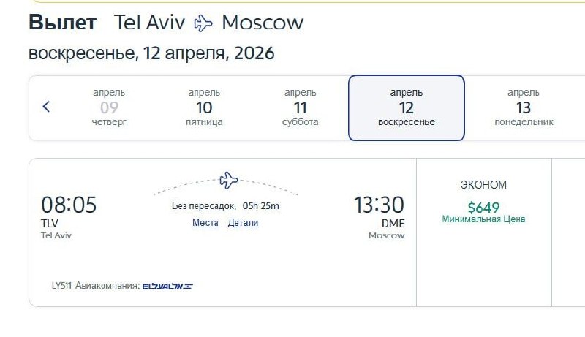
Task: Switch to the April 10 пятница date
Action: pos(204,107)
